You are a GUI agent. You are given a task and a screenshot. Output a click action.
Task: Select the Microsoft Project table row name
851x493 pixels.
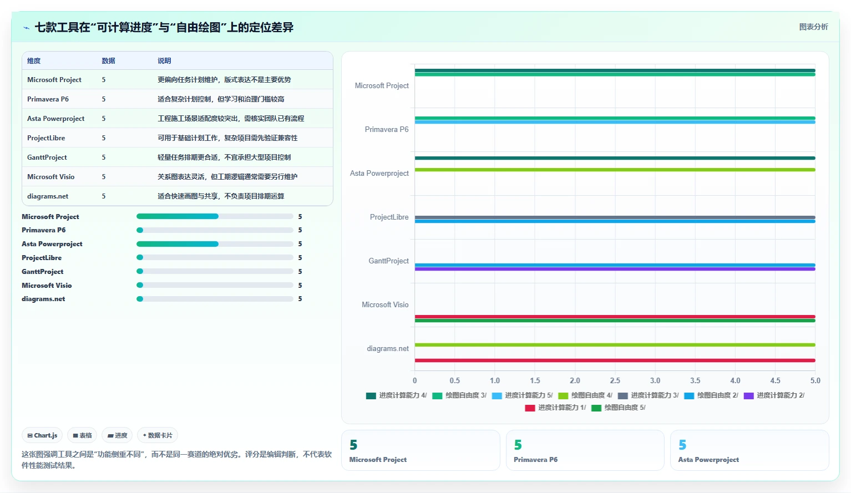coord(54,80)
